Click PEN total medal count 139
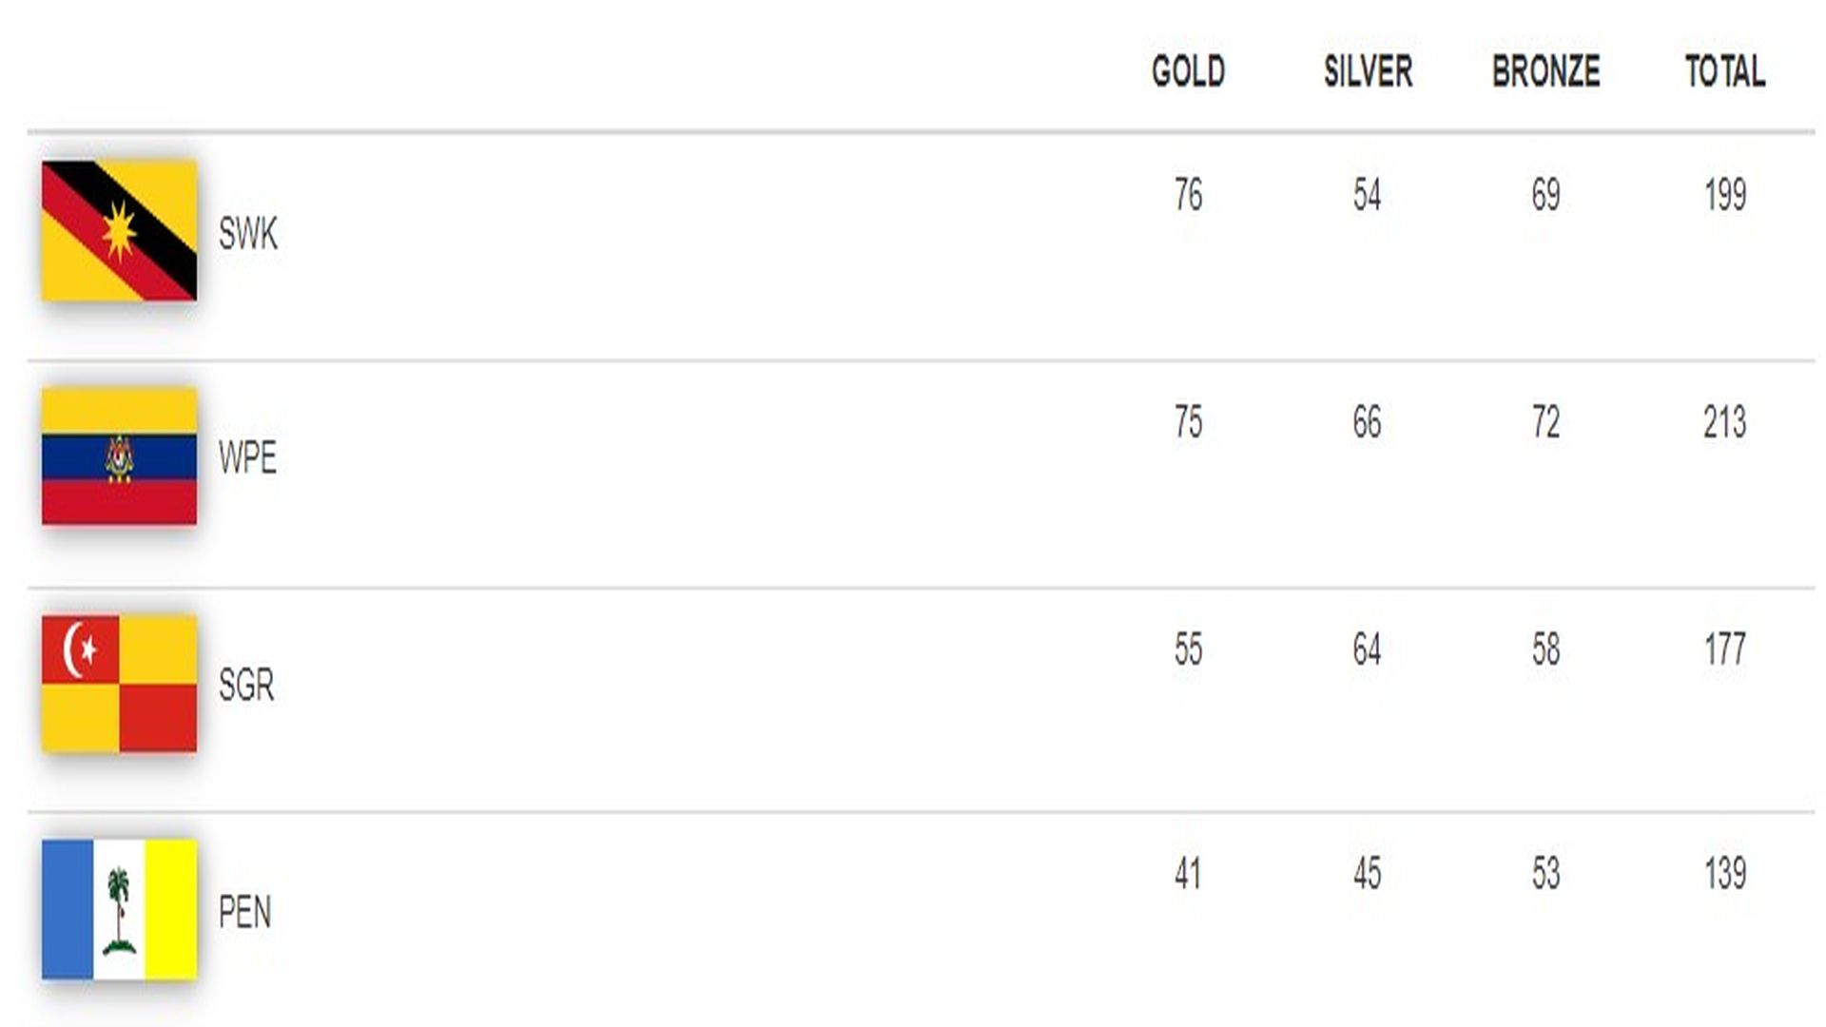This screenshot has height=1027, width=1826. point(1724,873)
